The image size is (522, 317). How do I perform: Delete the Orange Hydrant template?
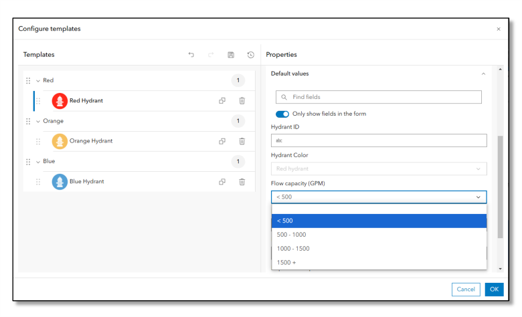242,141
